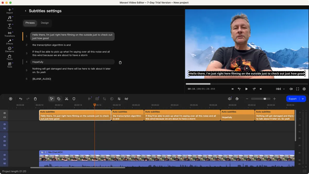Mute the audio of the video track

pos(4,160)
